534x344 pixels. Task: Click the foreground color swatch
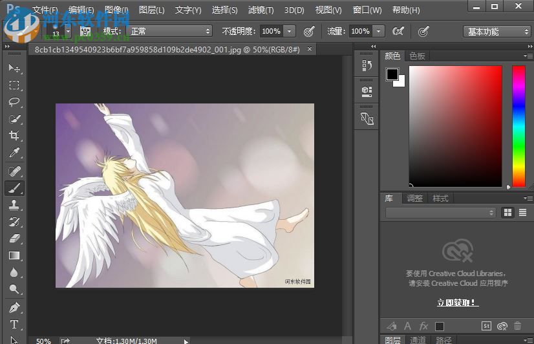tap(392, 74)
